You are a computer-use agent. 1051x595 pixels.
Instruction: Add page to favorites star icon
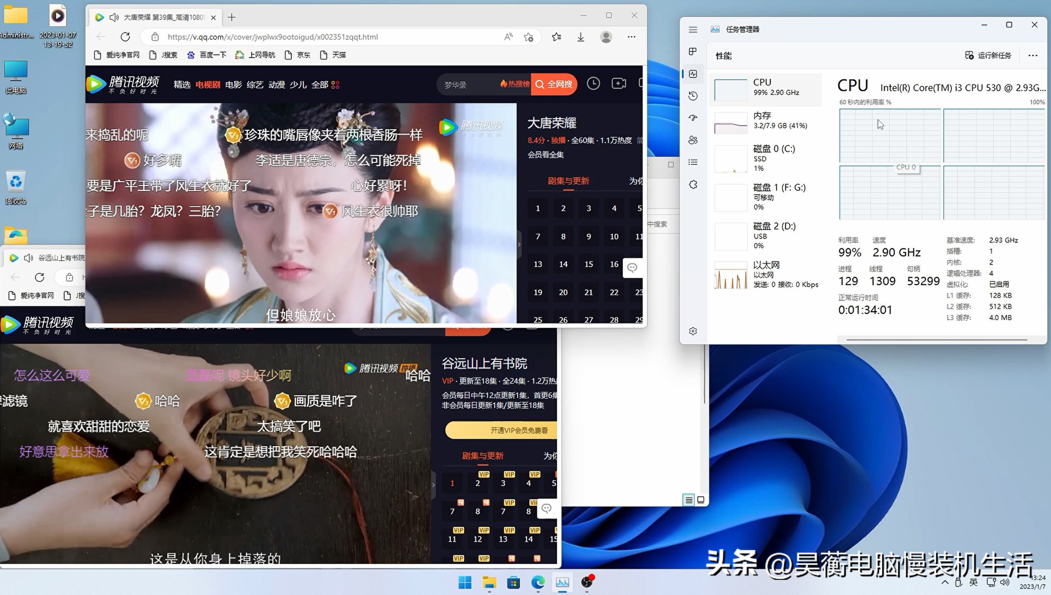528,37
